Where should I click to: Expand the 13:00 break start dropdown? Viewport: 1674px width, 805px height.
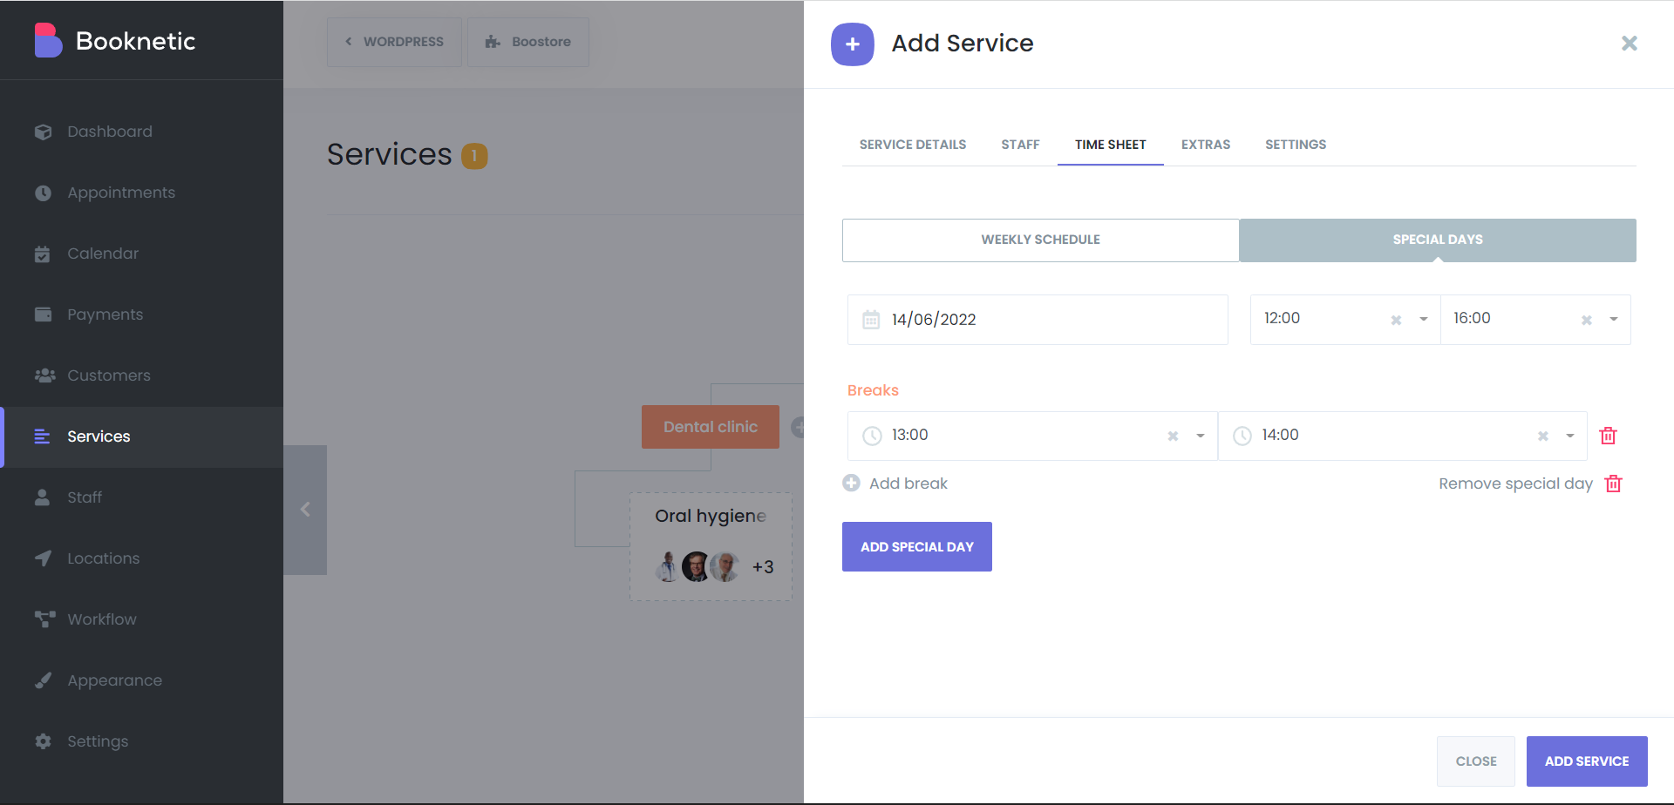tap(1201, 436)
